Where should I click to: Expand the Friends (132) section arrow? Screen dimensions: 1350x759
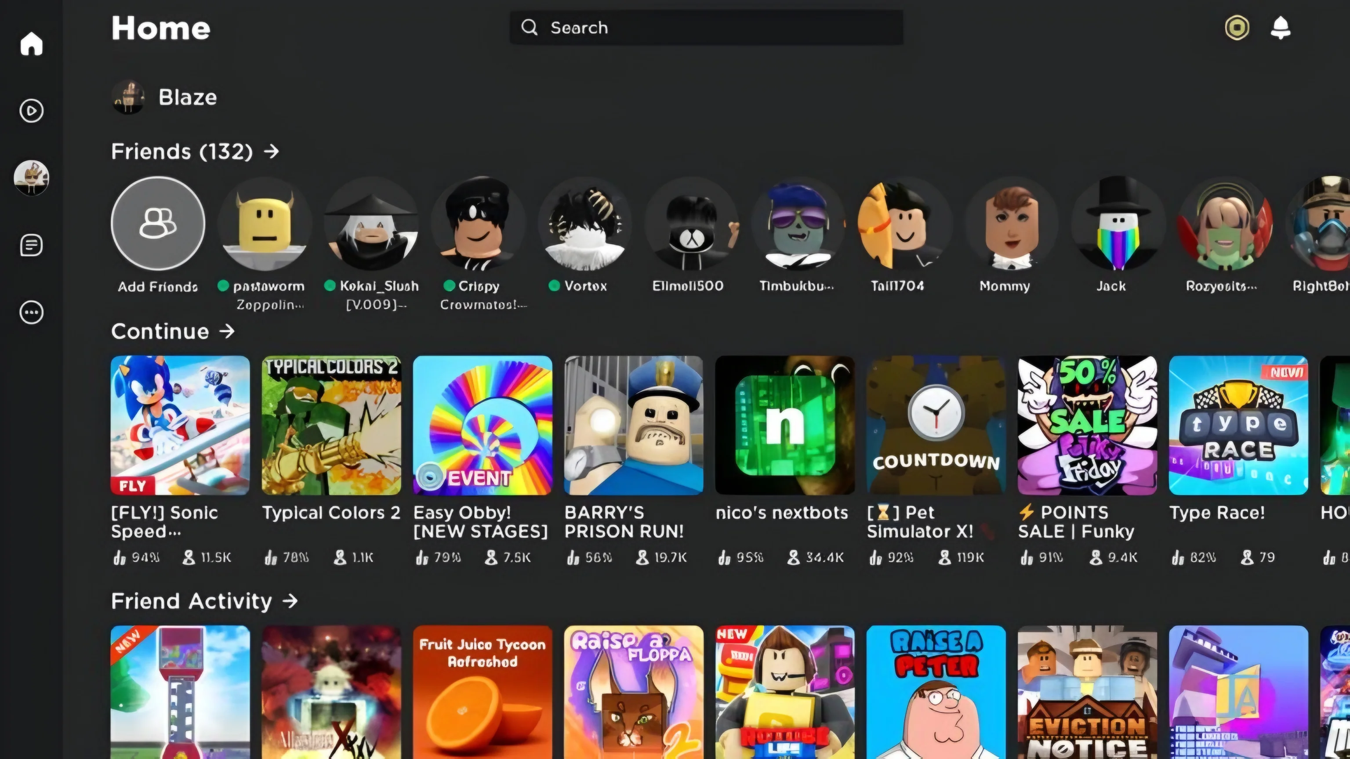[x=272, y=152]
